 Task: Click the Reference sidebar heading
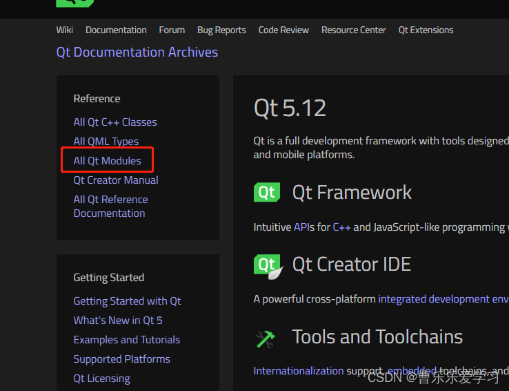[x=97, y=99]
